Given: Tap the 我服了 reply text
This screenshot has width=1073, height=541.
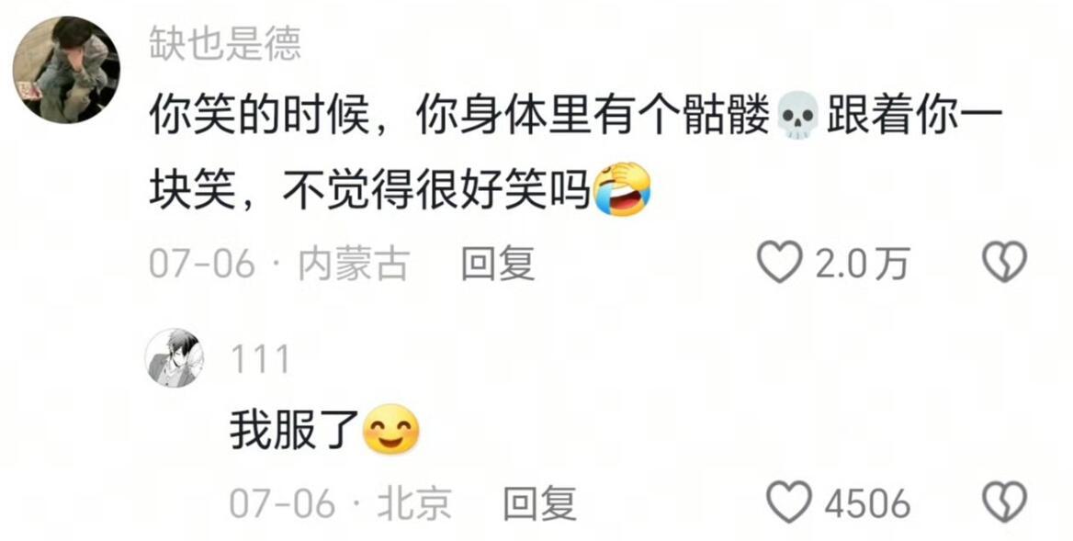Looking at the screenshot, I should 294,431.
